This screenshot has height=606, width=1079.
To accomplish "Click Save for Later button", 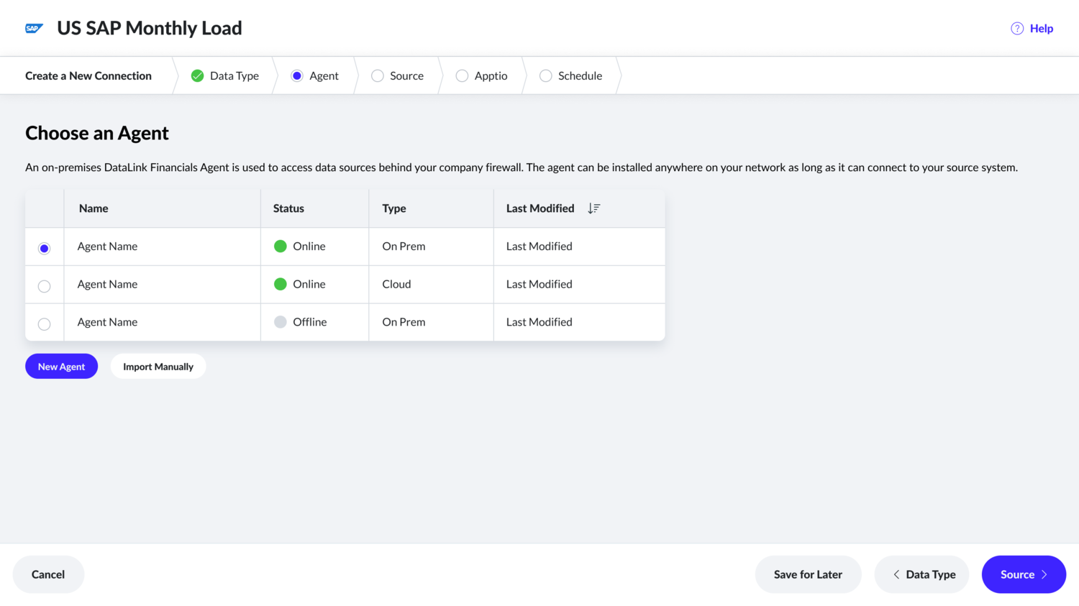I will pos(808,574).
